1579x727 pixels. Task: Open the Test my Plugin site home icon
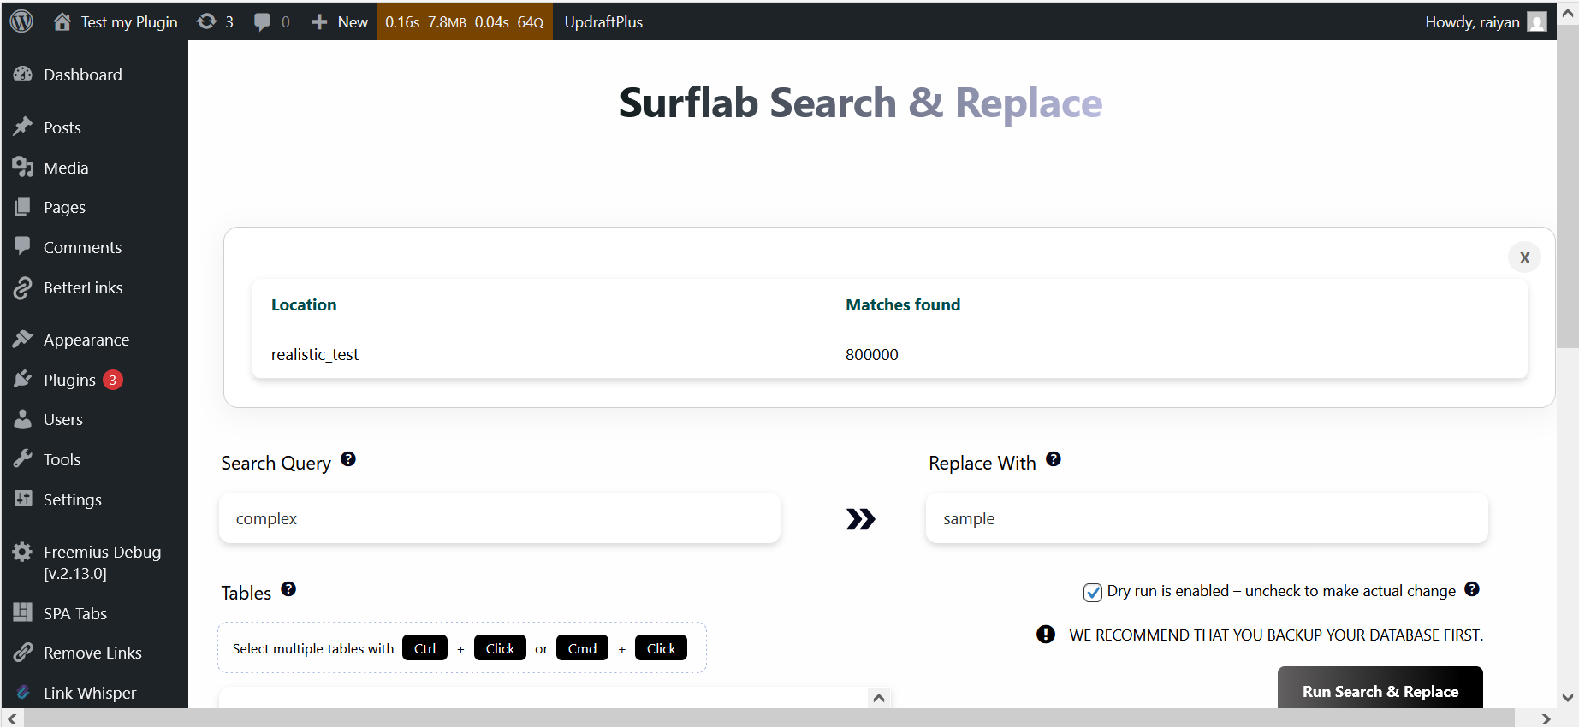62,21
